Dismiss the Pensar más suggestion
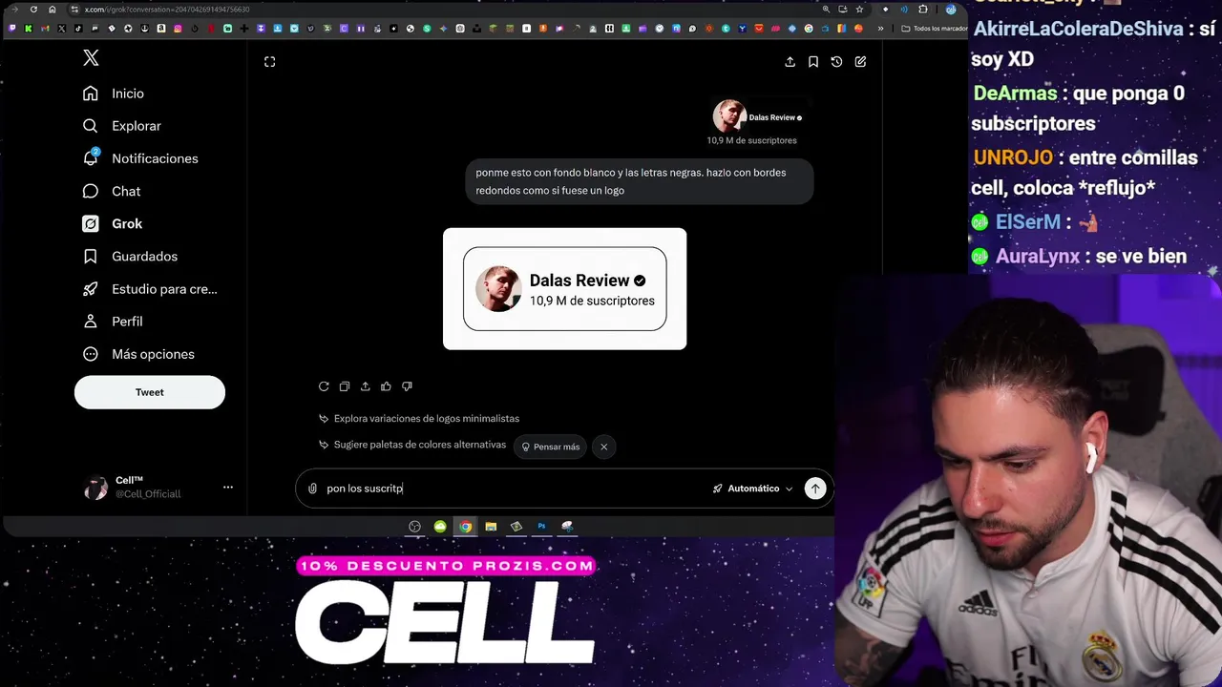This screenshot has height=687, width=1222. pos(603,447)
